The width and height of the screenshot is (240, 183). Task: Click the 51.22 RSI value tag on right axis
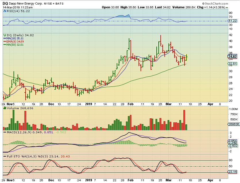(x=233, y=21)
